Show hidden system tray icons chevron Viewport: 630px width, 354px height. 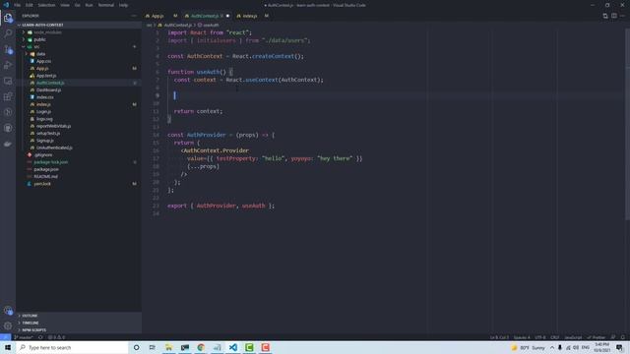(552, 347)
